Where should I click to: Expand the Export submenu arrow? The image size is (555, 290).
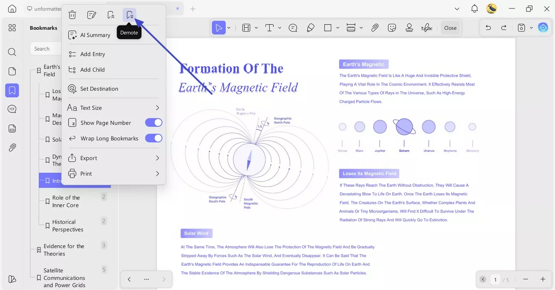point(157,158)
